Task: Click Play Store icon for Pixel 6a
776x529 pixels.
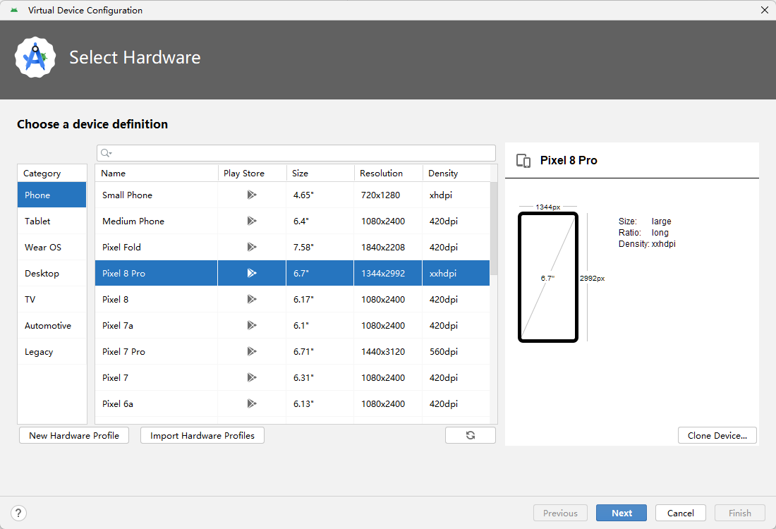Action: click(252, 403)
